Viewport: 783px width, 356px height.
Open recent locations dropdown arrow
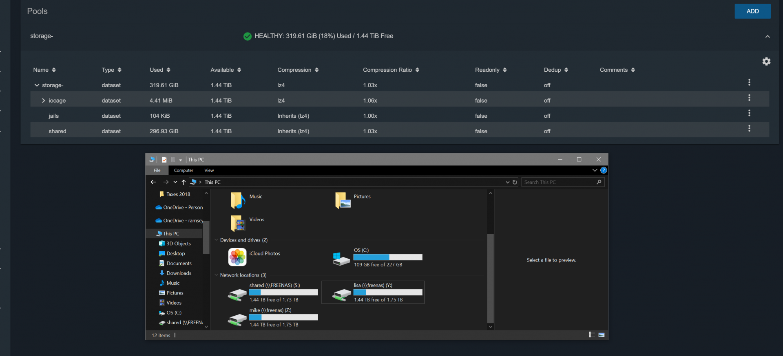[175, 182]
